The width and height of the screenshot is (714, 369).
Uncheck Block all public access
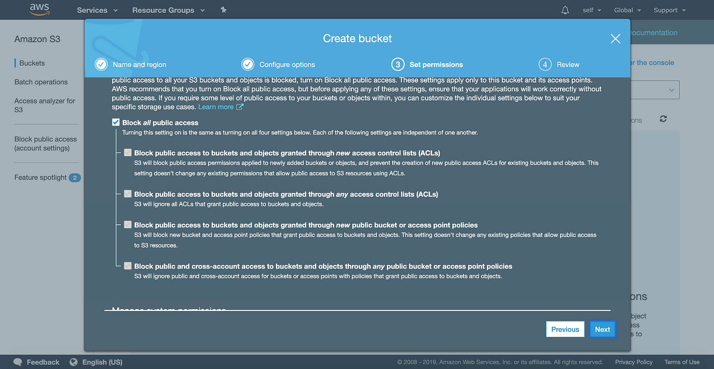pyautogui.click(x=116, y=122)
